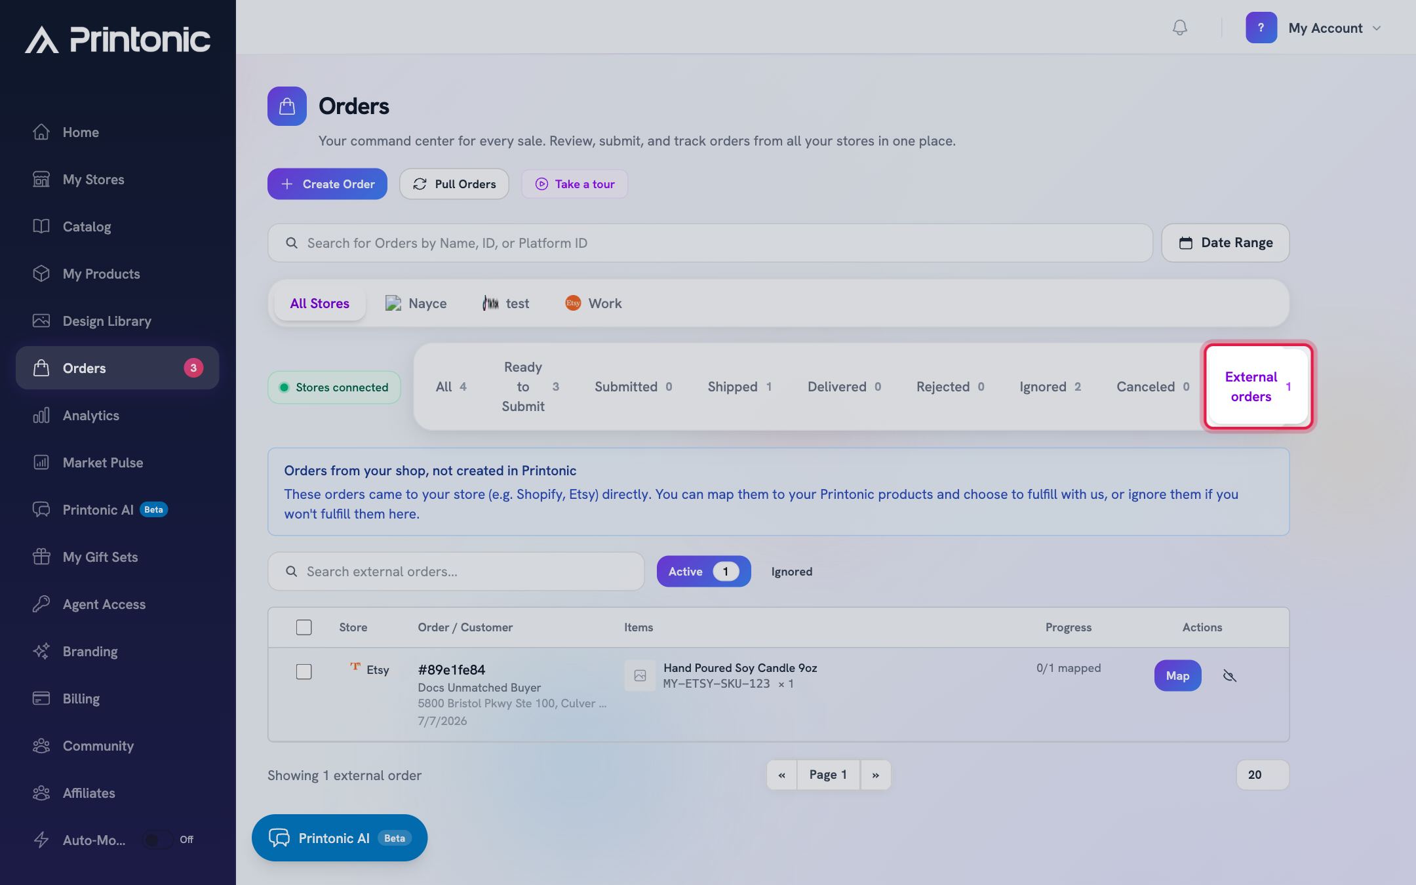This screenshot has height=885, width=1416.
Task: Open Analytics in sidebar
Action: 117,416
